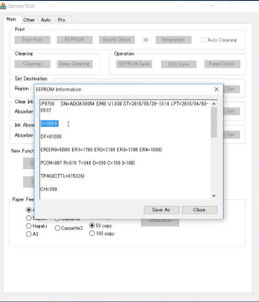Click the Save As button
Viewport: 259px width, 302px height.
[162, 210]
